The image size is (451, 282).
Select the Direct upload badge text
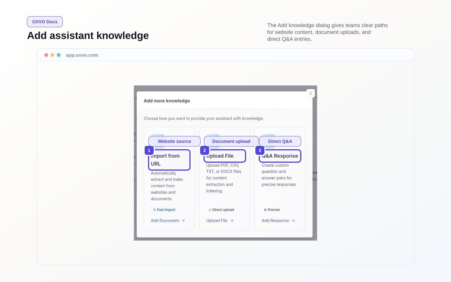pyautogui.click(x=223, y=210)
